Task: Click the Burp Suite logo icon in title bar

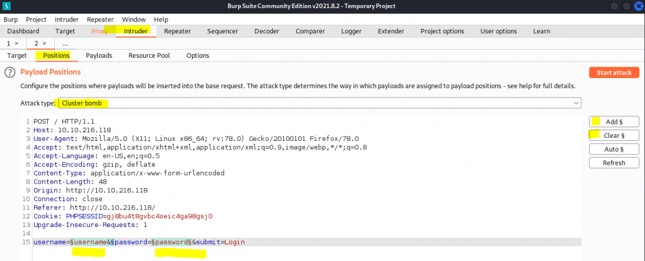Action: (7, 6)
